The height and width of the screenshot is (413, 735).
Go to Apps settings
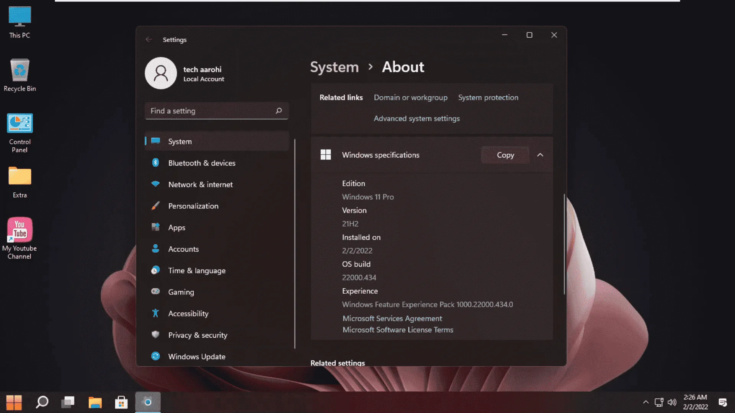pos(217,227)
